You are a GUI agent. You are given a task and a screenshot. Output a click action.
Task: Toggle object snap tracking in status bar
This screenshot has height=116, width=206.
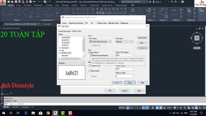pyautogui.click(x=143, y=108)
